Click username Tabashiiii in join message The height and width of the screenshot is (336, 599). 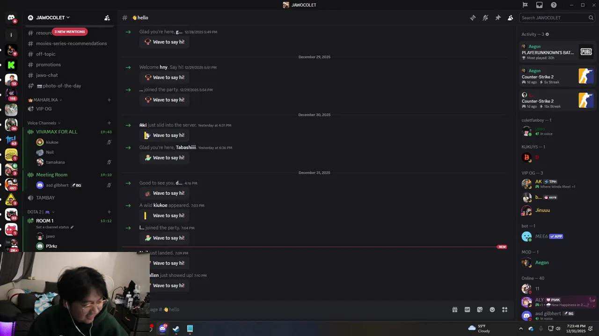pos(186,147)
